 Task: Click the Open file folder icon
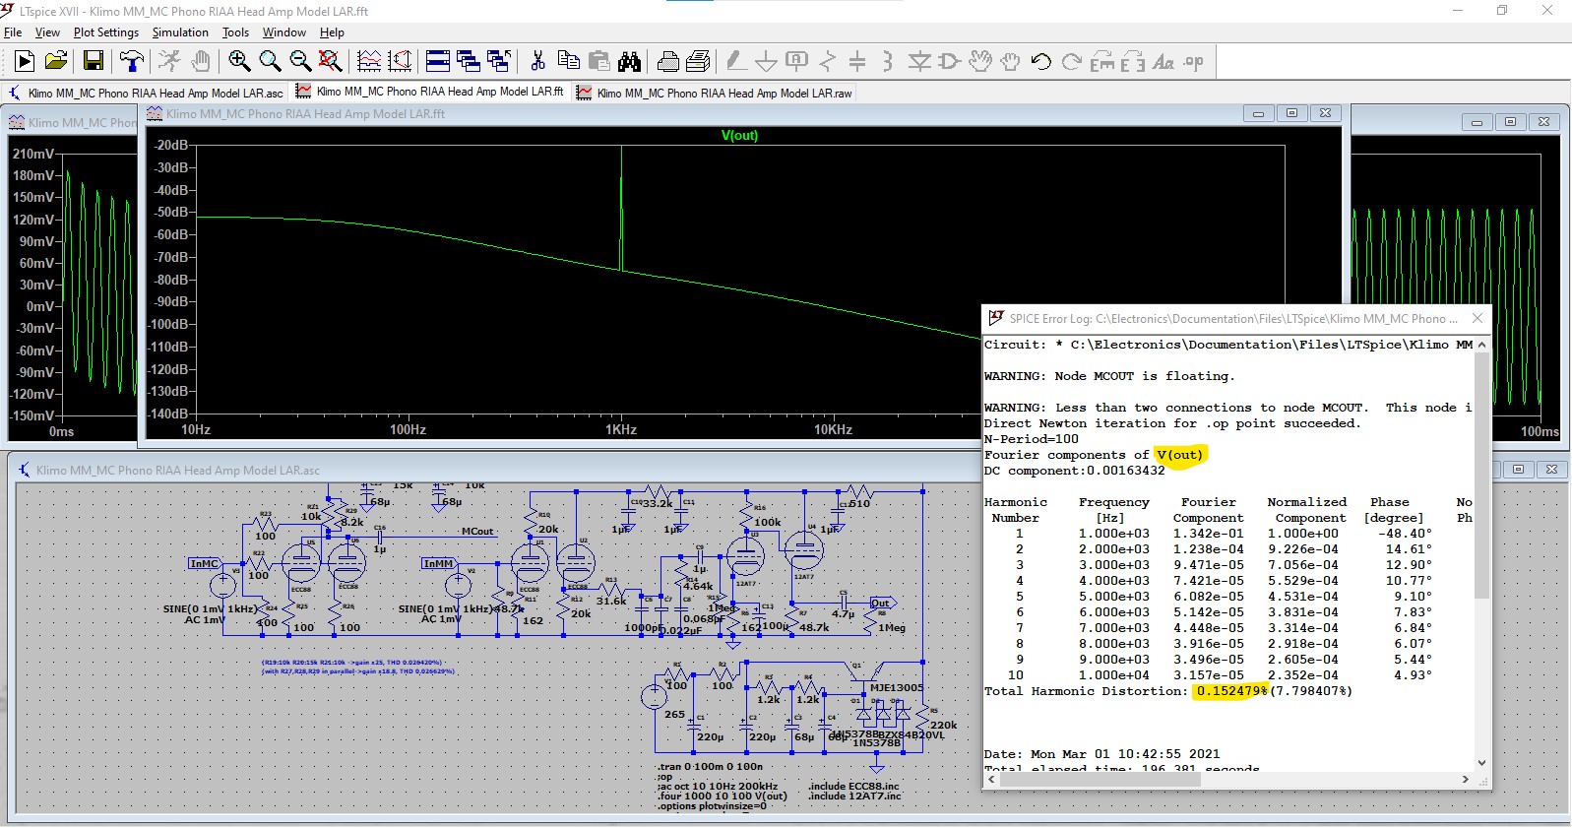coord(56,62)
